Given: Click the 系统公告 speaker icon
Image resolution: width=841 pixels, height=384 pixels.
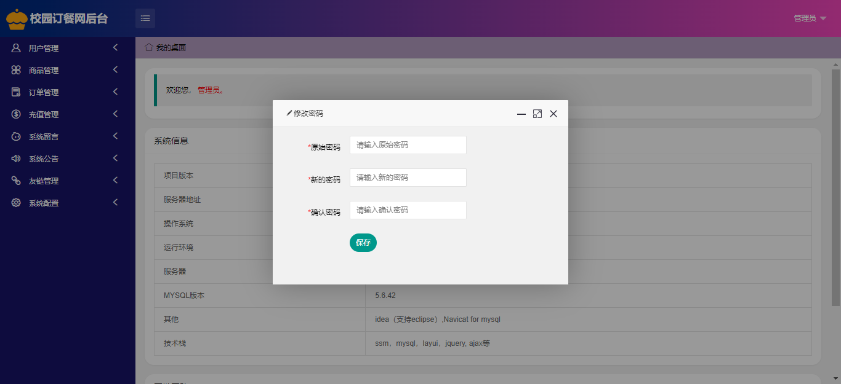Looking at the screenshot, I should coord(16,159).
